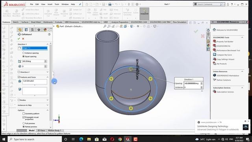The image size is (252, 142).
Task: Expand the Instances to Skip section
Action: pos(47,105)
